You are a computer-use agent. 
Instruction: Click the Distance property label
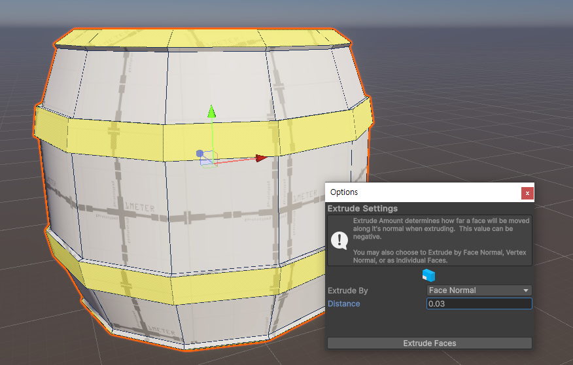point(344,304)
